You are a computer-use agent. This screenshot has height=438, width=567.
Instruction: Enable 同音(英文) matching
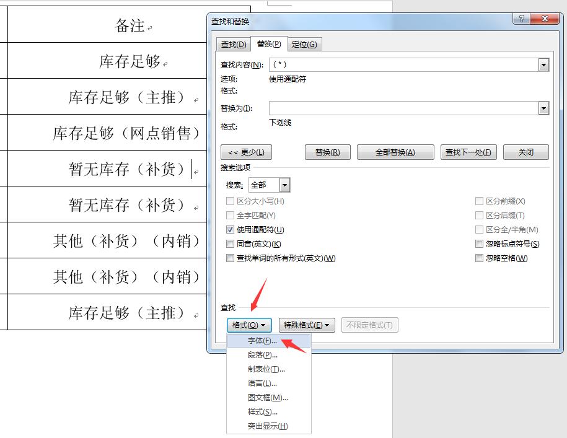pyautogui.click(x=230, y=244)
